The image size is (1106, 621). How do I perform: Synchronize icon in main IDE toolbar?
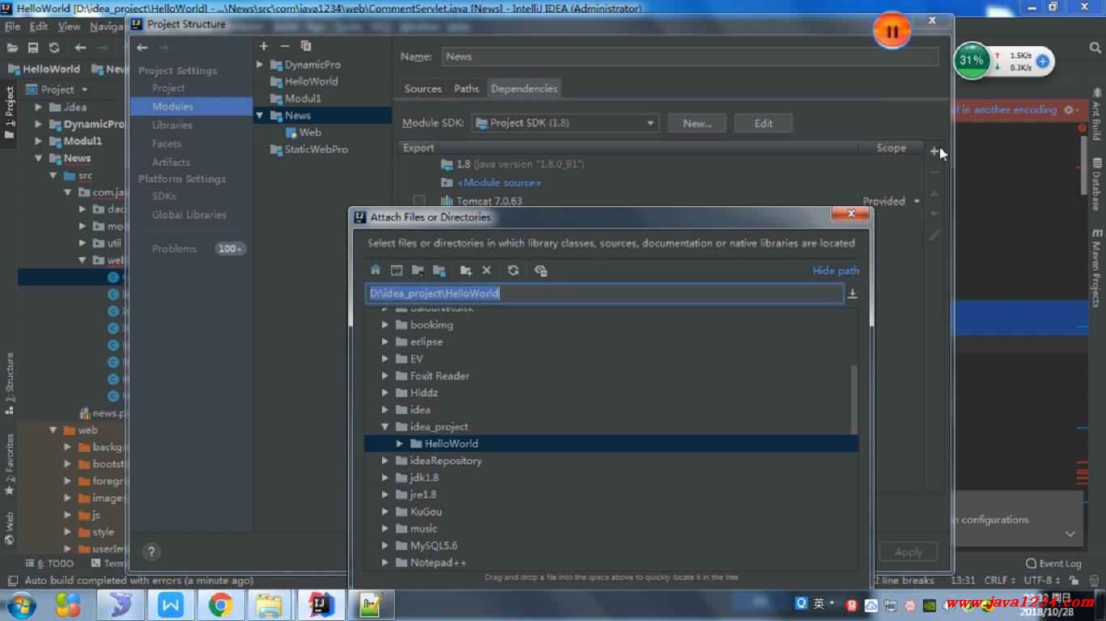point(54,48)
